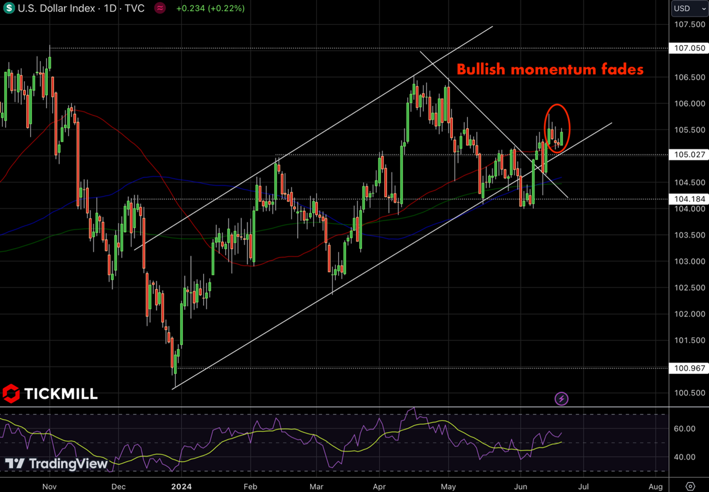Click the 102.000 axis value
The height and width of the screenshot is (492, 709).
pyautogui.click(x=689, y=314)
